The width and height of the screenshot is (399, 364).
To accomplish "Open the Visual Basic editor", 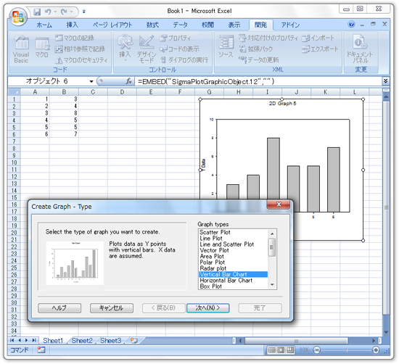I will (x=21, y=49).
